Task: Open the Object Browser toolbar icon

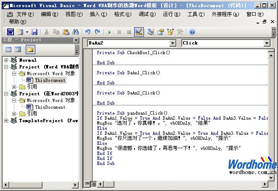Action: (170, 32)
